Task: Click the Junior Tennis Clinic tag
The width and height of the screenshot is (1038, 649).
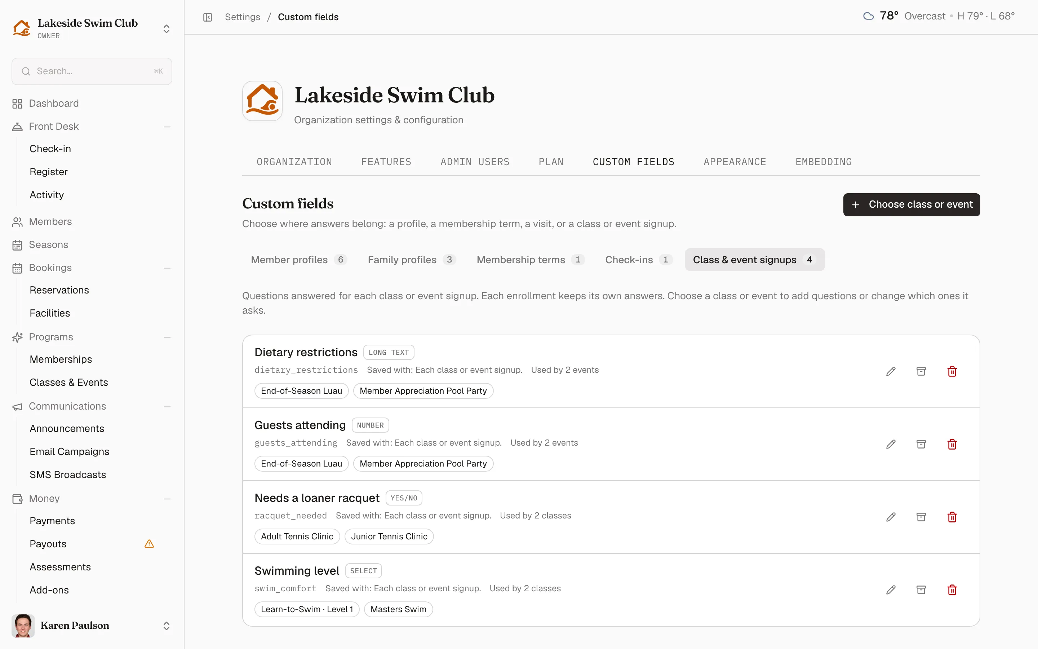Action: pos(389,537)
